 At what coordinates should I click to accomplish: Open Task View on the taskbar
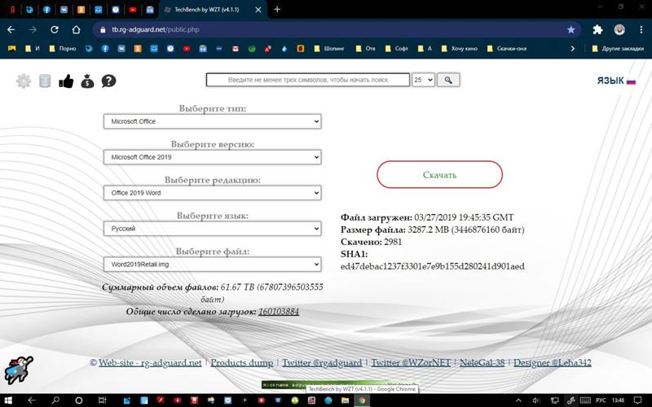pos(102,400)
